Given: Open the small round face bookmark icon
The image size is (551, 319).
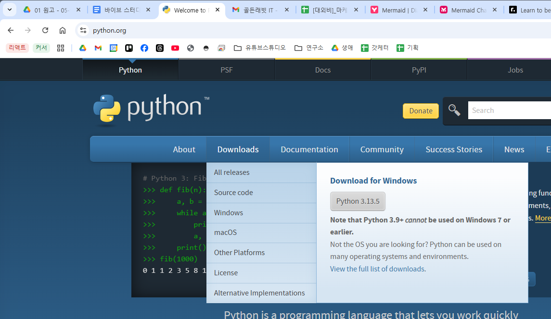Looking at the screenshot, I should pyautogui.click(x=206, y=49).
